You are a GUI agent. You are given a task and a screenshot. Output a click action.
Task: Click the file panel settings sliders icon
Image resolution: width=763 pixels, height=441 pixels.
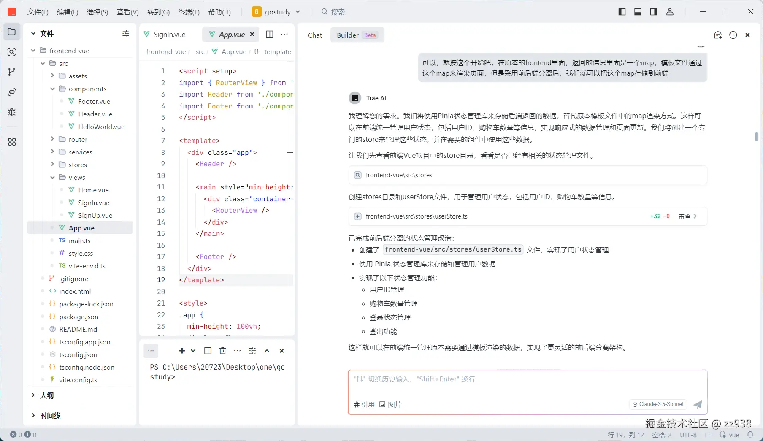(126, 34)
